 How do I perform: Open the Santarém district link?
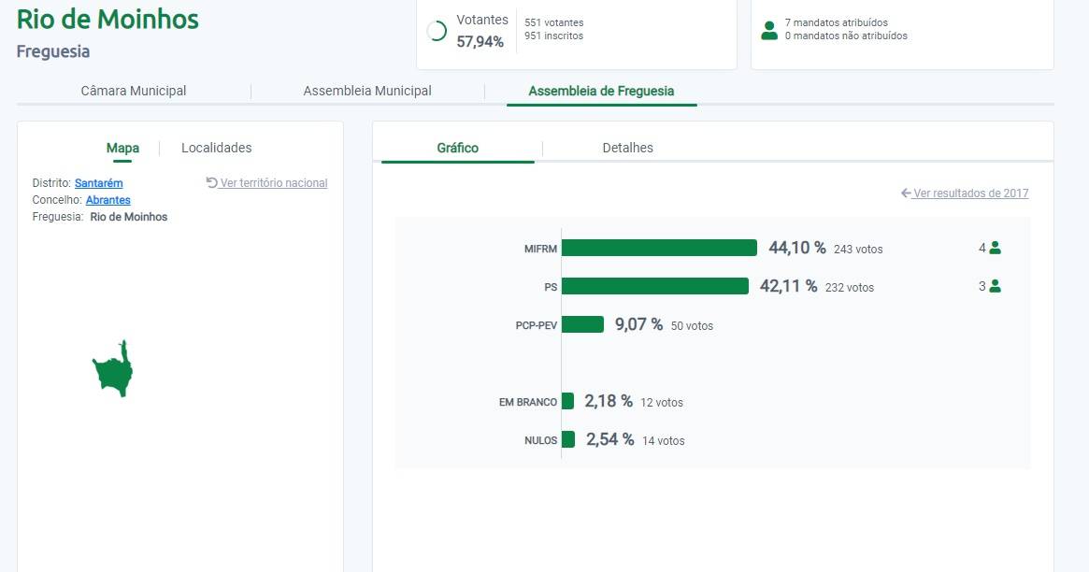pyautogui.click(x=98, y=183)
